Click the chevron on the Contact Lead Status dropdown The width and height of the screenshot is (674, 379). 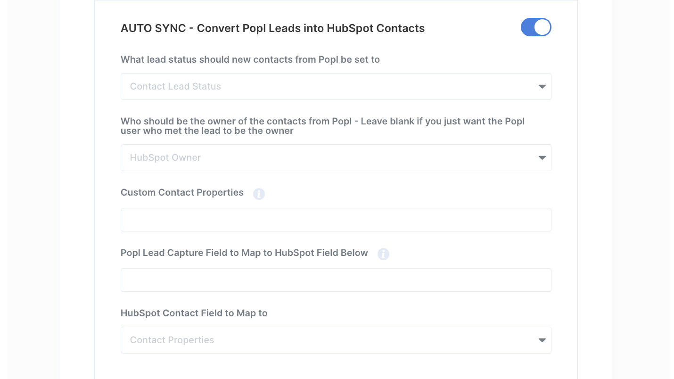[541, 86]
